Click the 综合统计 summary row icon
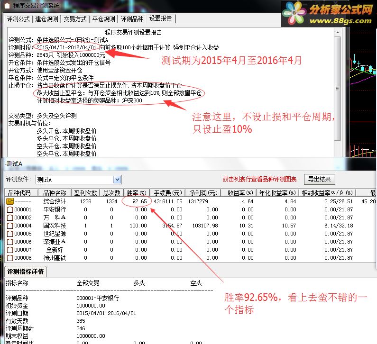The image size is (377, 344). tap(10, 201)
